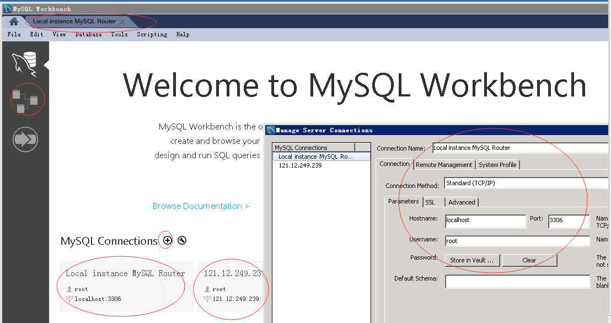
Task: Click the Port input field
Action: click(569, 221)
